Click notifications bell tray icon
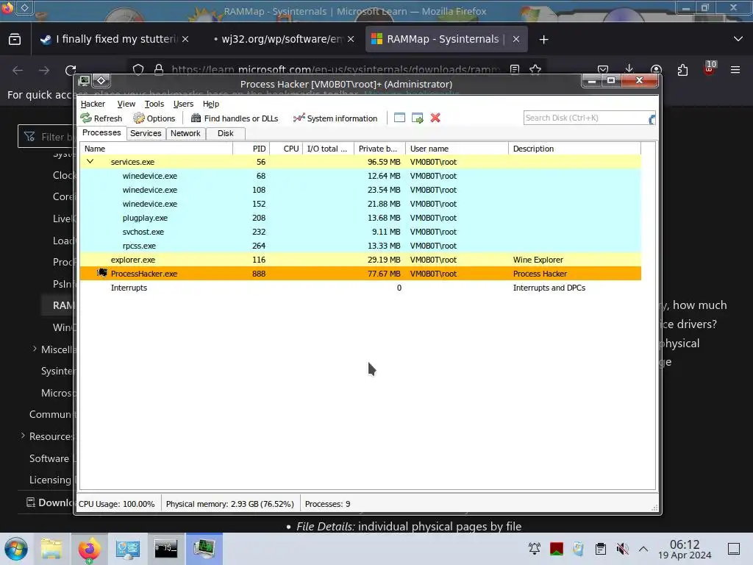Viewport: 753px width, 565px height. pyautogui.click(x=534, y=549)
